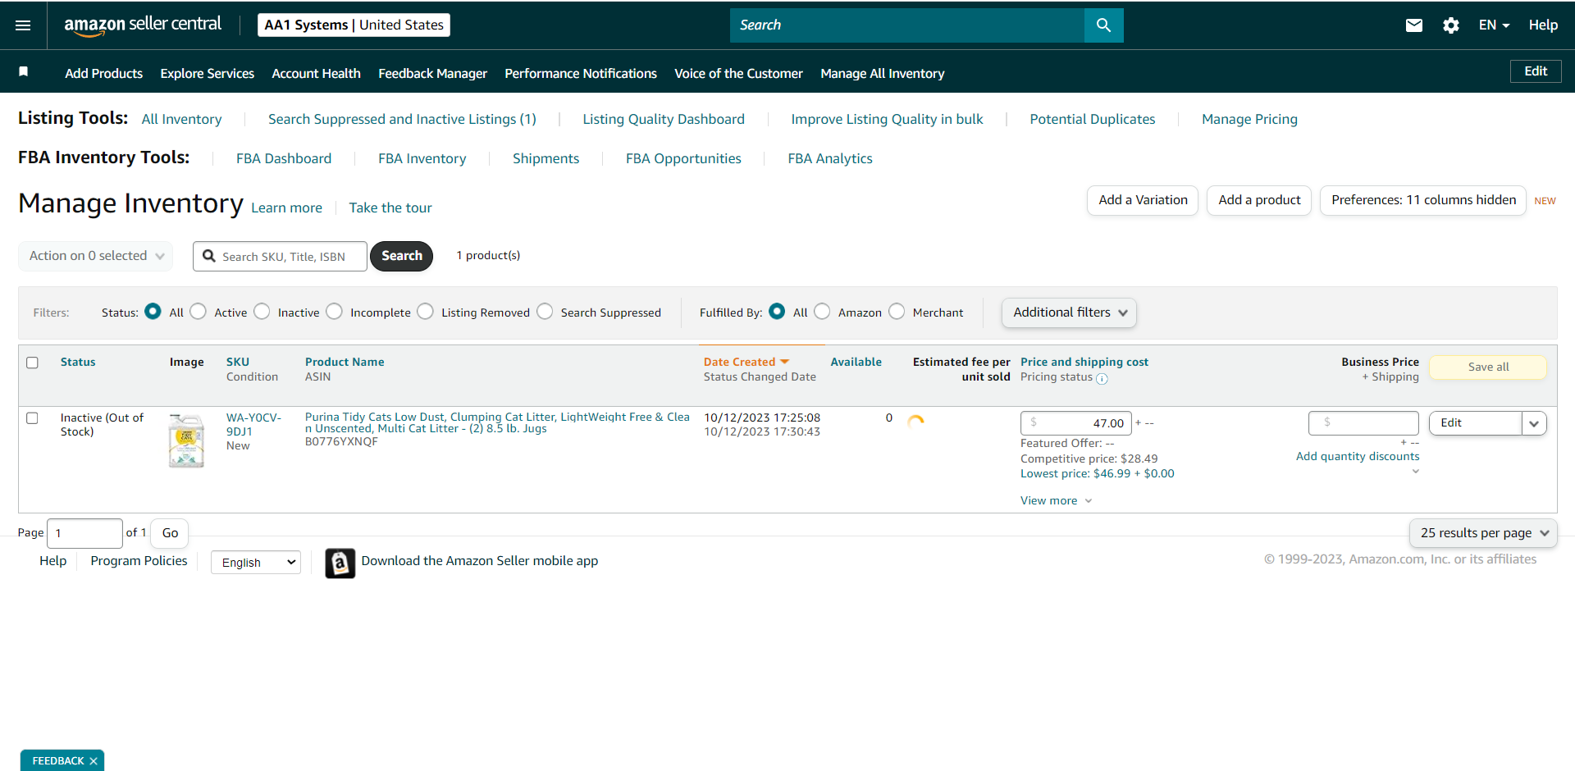Click the Save all button
Viewport: 1575px width, 771px height.
(x=1488, y=367)
